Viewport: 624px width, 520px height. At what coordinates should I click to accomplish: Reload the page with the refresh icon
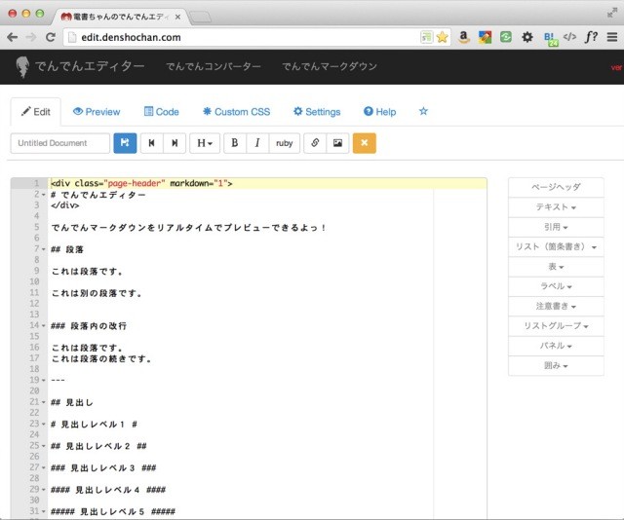(51, 37)
